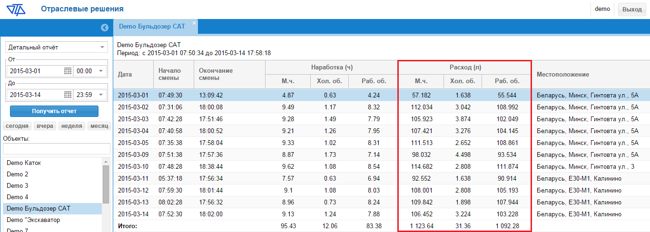Click the Расход (л) group header
Viewport: 650px width, 232px height.
pos(465,68)
